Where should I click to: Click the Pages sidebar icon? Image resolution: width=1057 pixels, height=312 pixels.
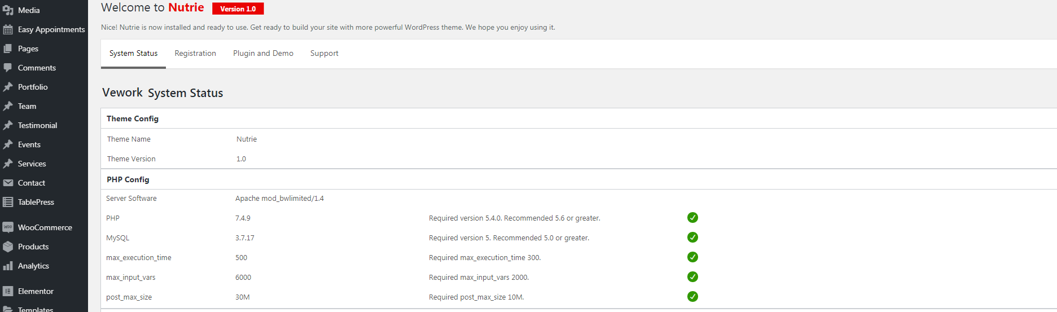pos(8,49)
